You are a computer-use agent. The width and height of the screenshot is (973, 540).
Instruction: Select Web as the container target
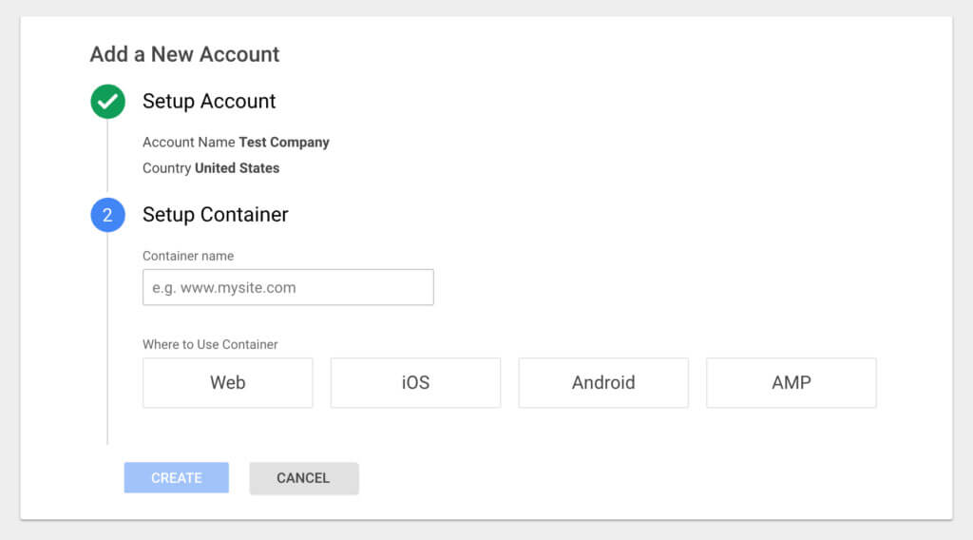click(228, 382)
